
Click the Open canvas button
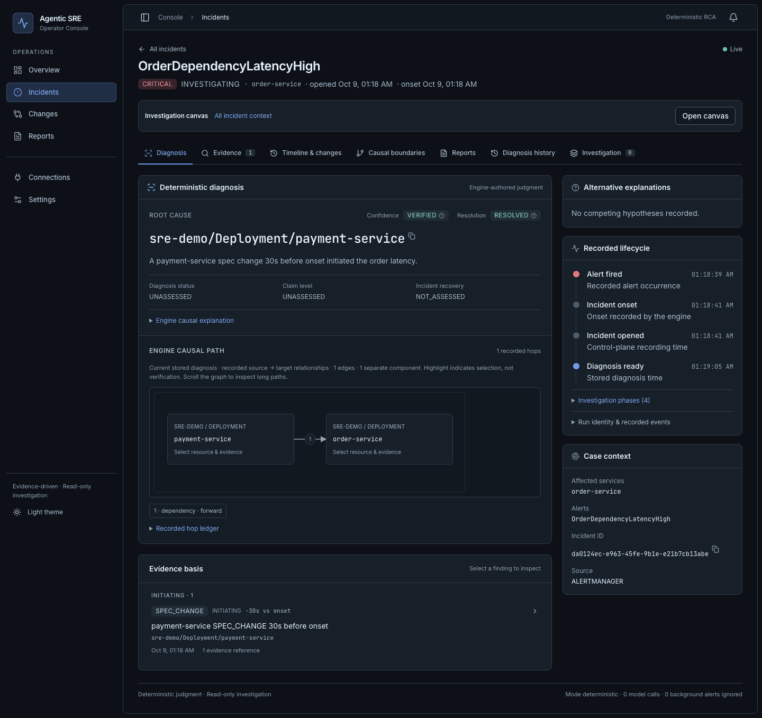pyautogui.click(x=705, y=116)
